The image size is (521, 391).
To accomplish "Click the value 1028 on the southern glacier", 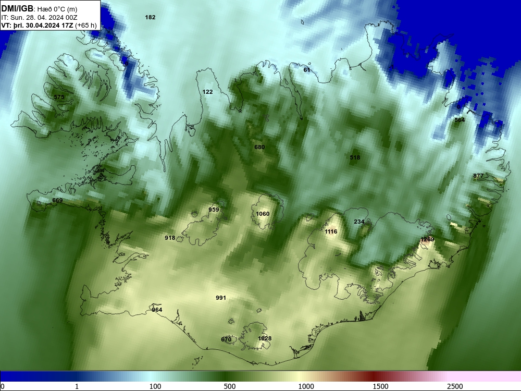I will [x=265, y=338].
